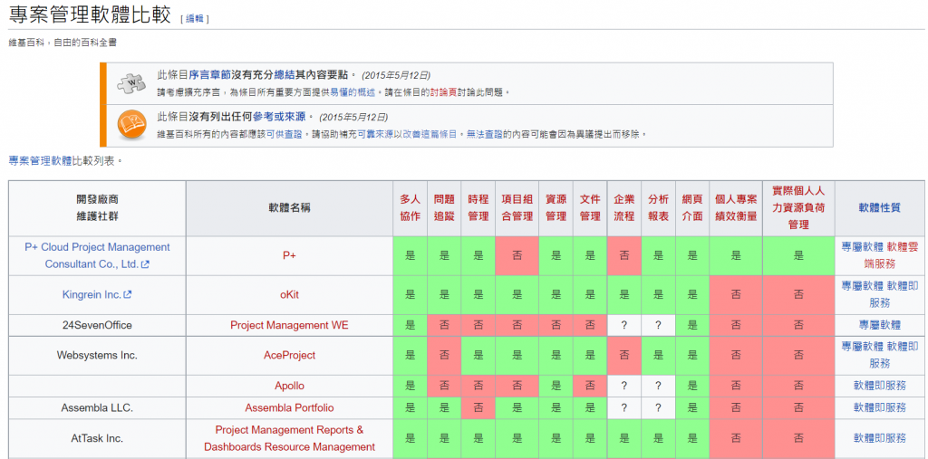Open the oKit software link
928x459 pixels.
click(289, 294)
